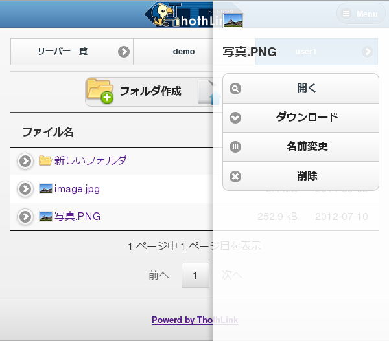Screen dimensions: 389x341
Task: Expand actions arrow for 新しいフォルダ row
Action: click(25, 161)
